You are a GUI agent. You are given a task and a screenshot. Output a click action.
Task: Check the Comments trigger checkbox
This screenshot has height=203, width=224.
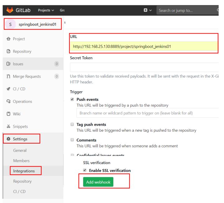(72, 140)
